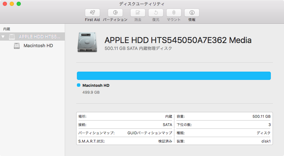
Task: Click the APPLE HDD sidebar drive icon
Action: (12, 37)
